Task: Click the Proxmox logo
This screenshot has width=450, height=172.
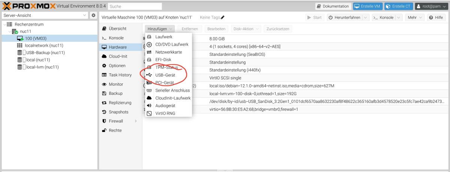Action: pos(29,6)
